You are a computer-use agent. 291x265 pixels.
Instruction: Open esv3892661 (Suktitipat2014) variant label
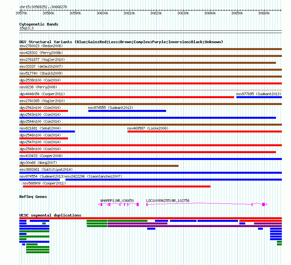[46, 169]
